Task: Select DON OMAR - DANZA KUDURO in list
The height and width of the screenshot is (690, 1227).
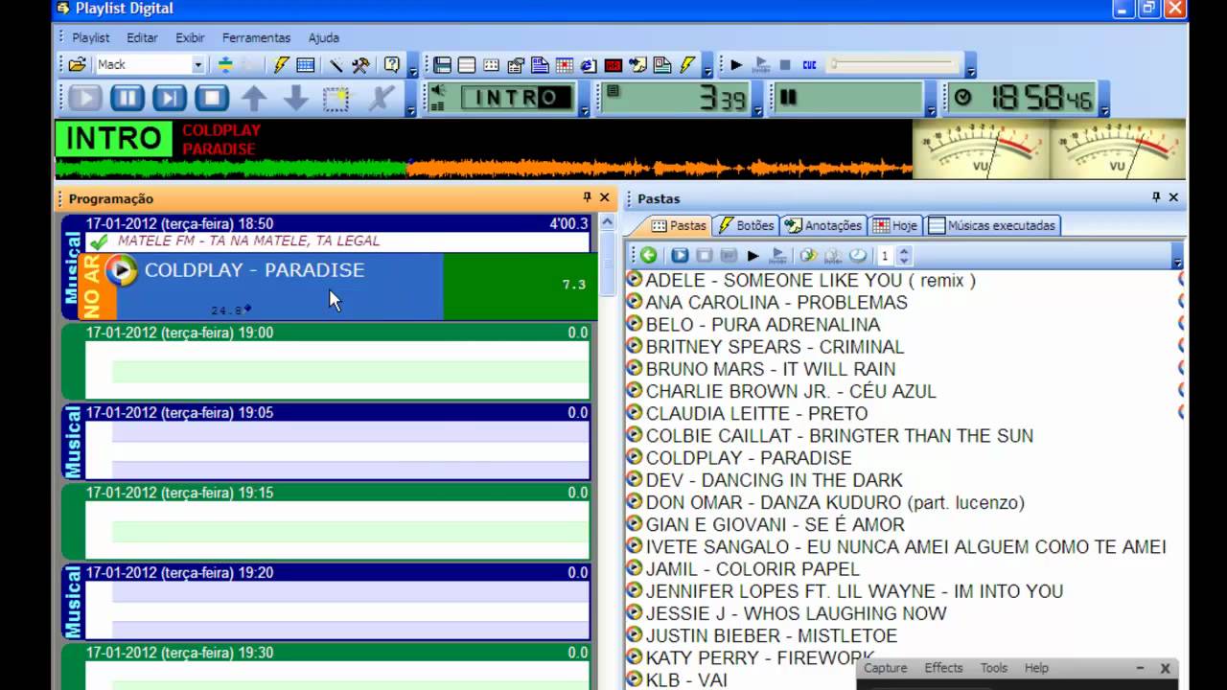Action: [x=834, y=502]
